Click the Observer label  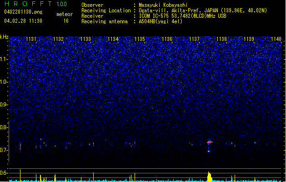click(92, 5)
